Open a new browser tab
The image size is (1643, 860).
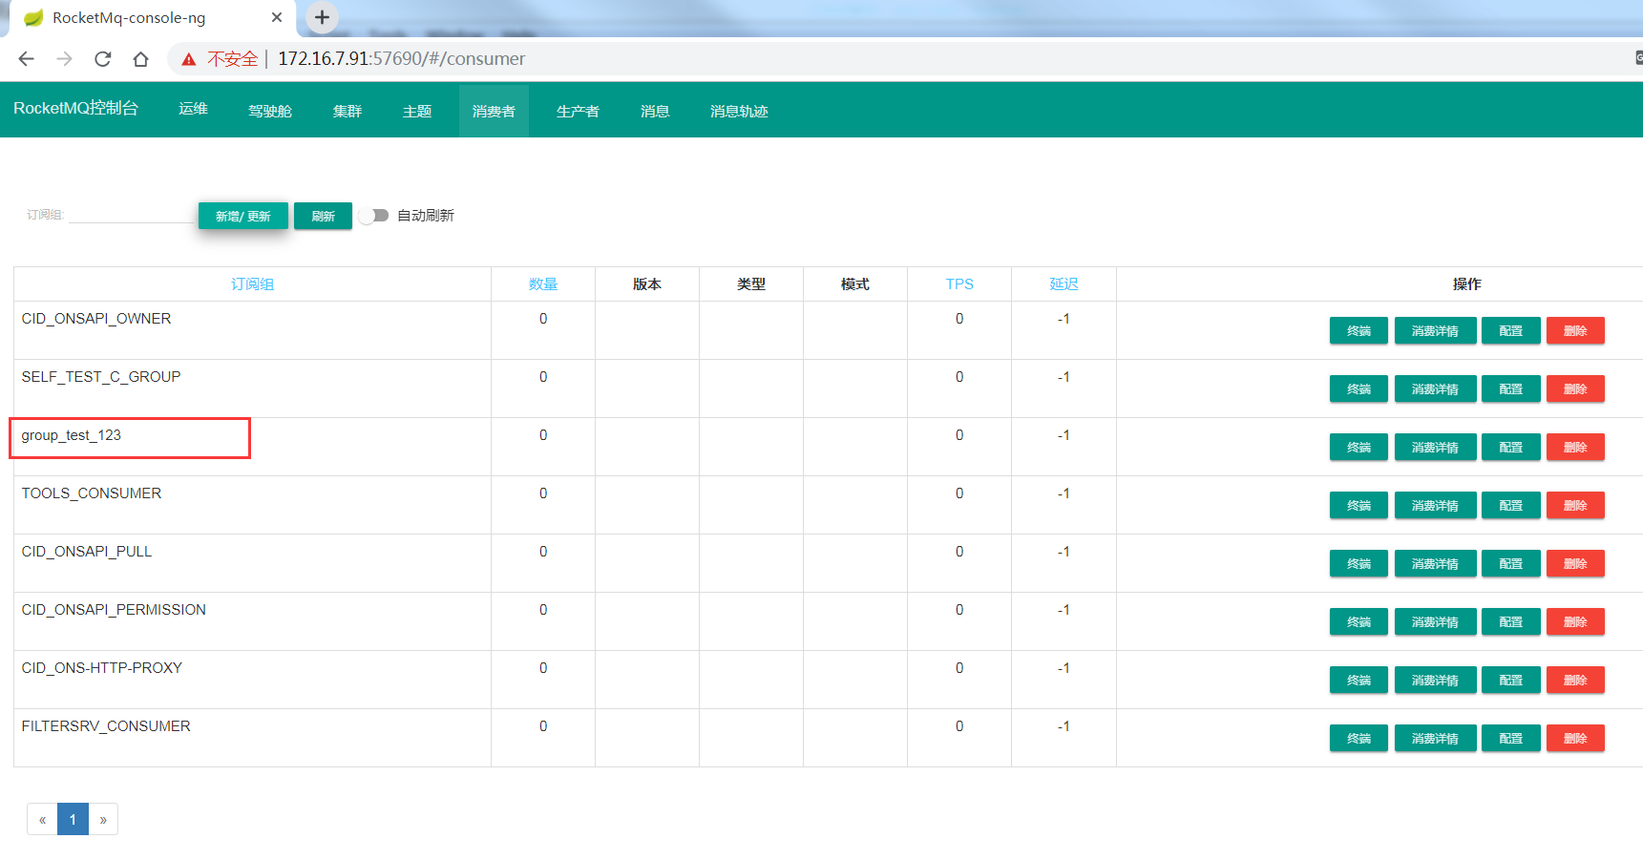[322, 17]
